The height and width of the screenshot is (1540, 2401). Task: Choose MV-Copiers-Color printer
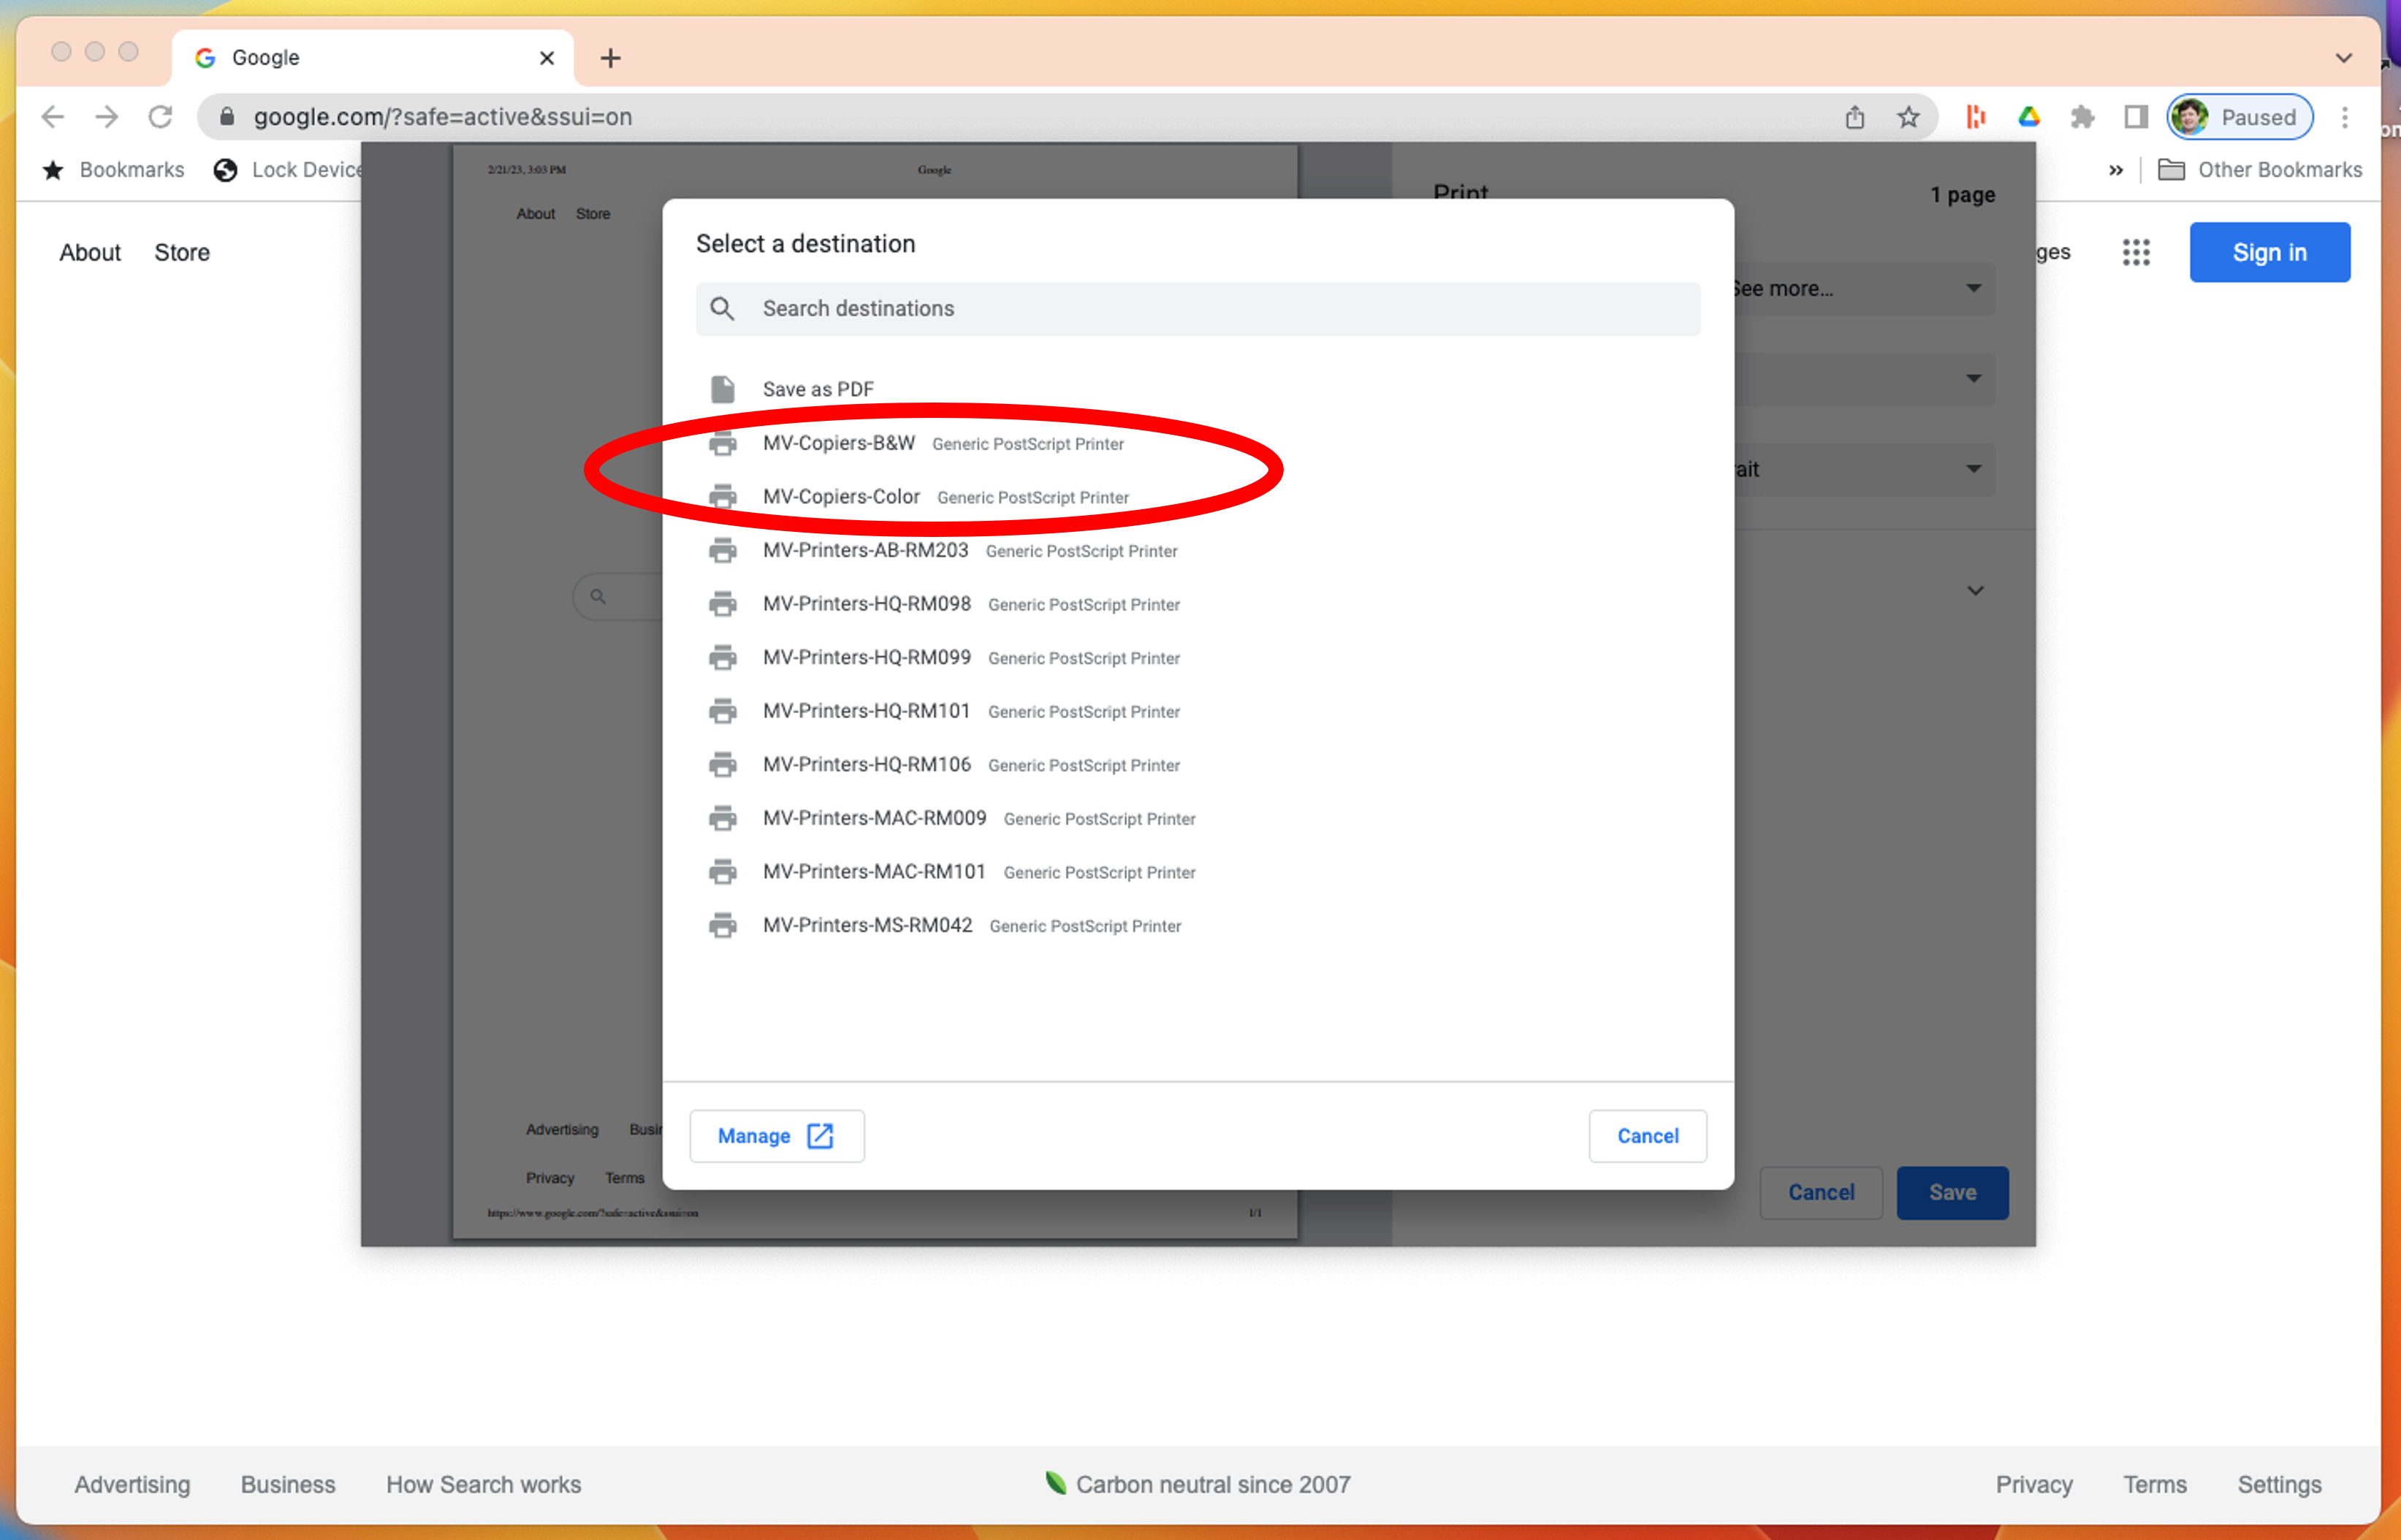[840, 497]
